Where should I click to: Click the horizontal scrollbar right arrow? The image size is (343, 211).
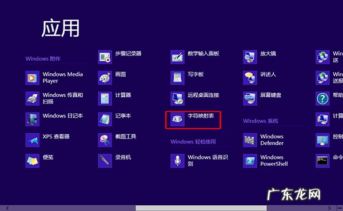[x=329, y=208]
